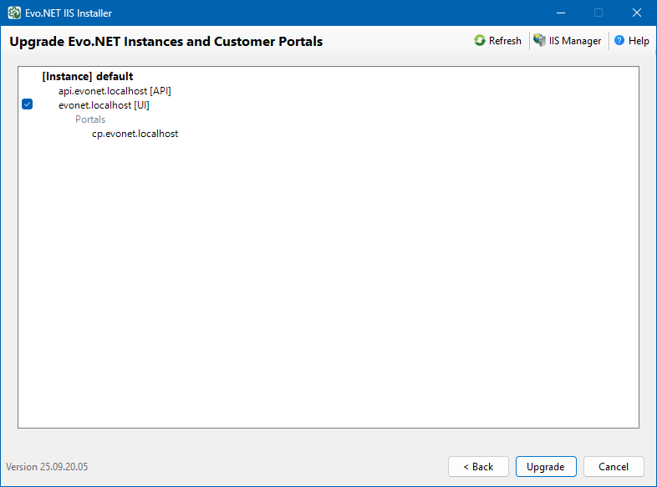Select the cp.evonet.localhost portal entry

[x=135, y=134]
